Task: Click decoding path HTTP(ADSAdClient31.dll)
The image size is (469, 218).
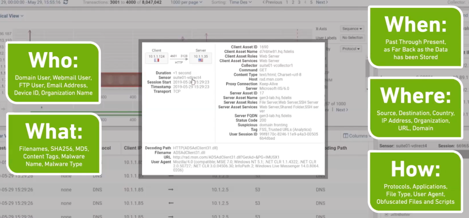Action: coord(195,148)
